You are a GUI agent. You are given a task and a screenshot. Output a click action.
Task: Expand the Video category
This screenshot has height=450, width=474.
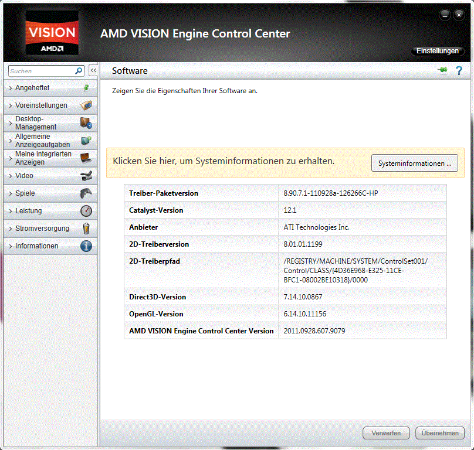point(50,176)
